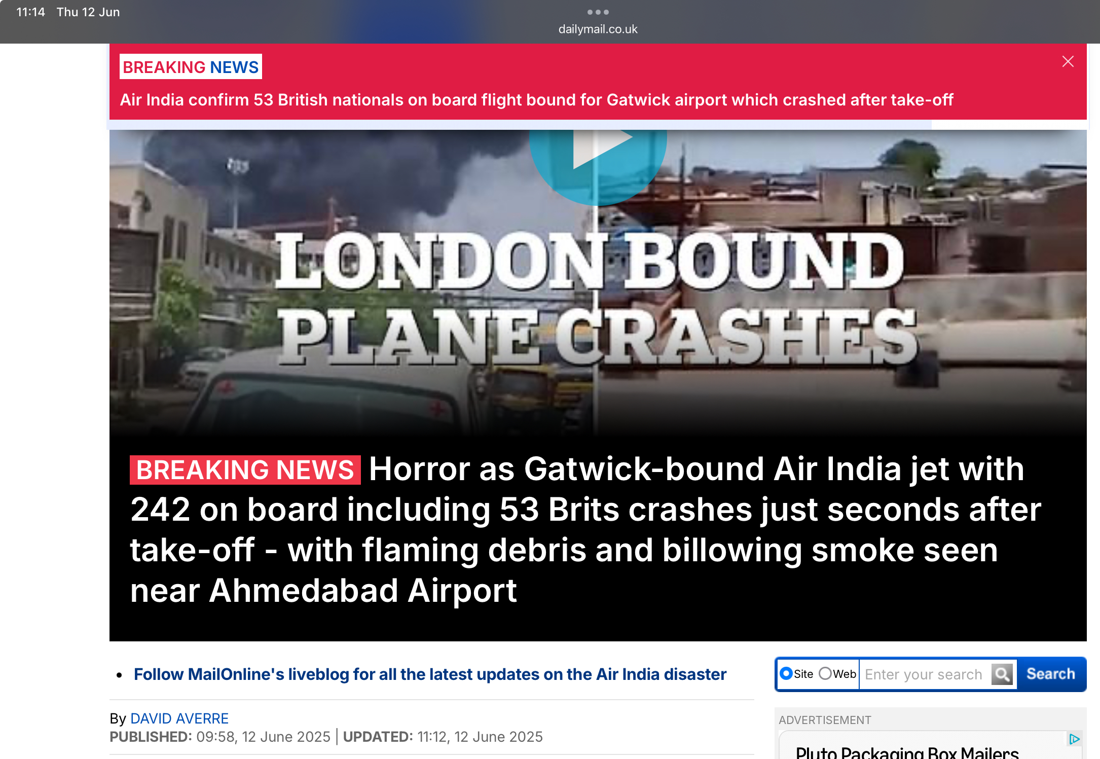Tap the 11:14 status bar clock
The image size is (1100, 759).
[30, 12]
